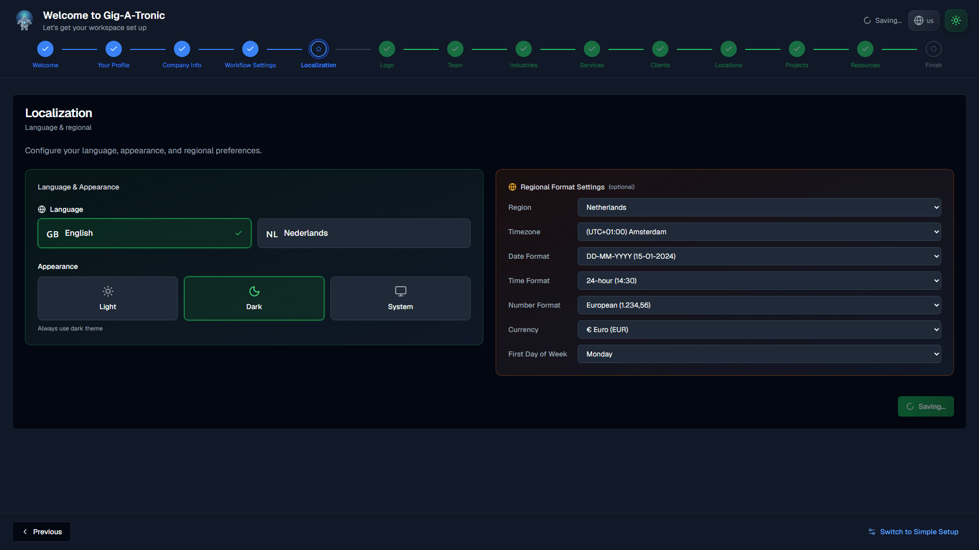The image size is (979, 550).
Task: Open the Date Format dropdown
Action: (x=759, y=256)
